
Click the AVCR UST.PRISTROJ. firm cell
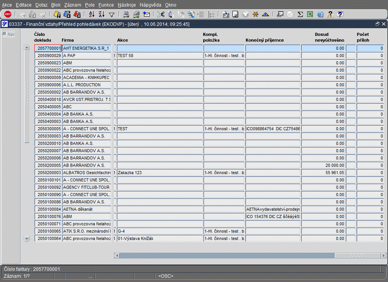point(86,100)
